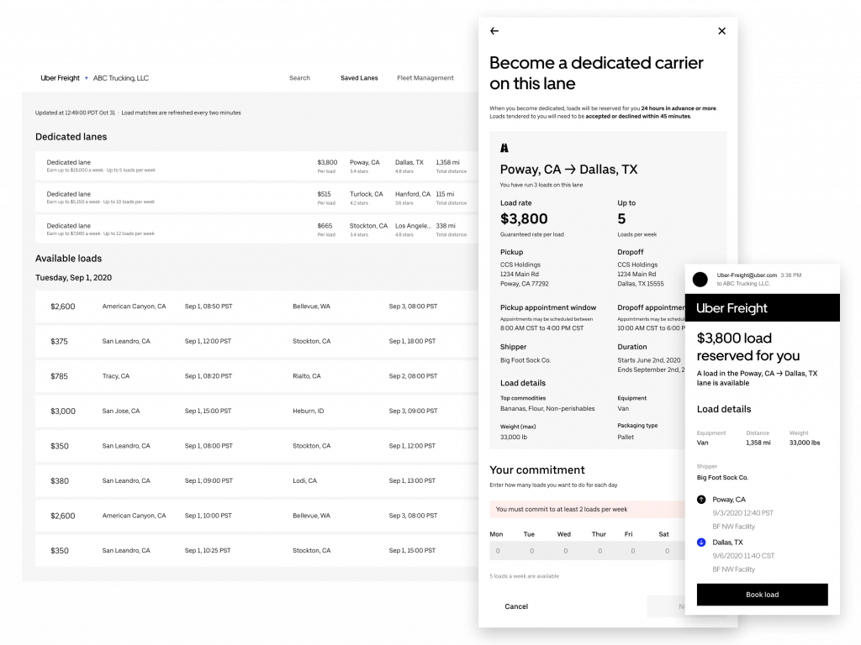Click the Cancel button
Screen dimensions: 861x645
pos(516,606)
